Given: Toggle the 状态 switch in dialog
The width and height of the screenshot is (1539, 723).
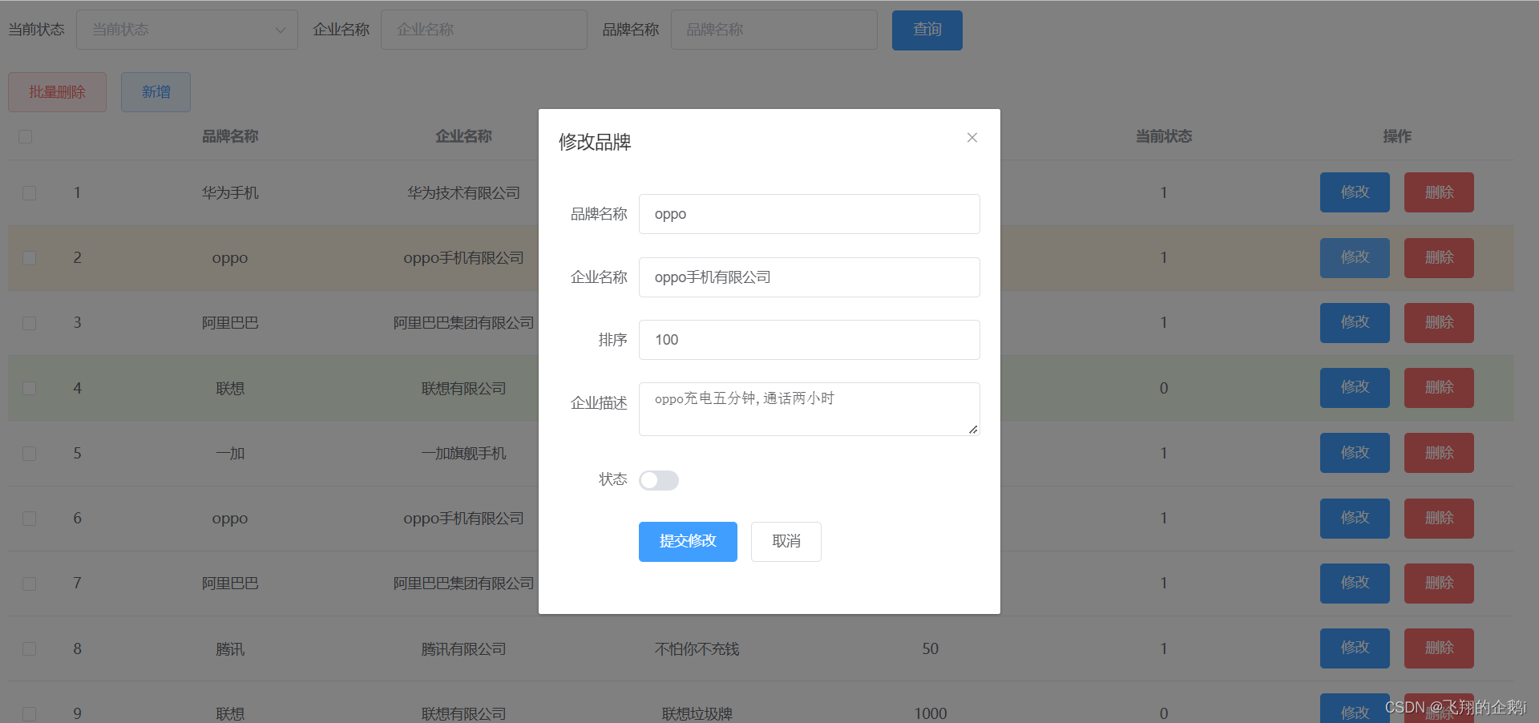Looking at the screenshot, I should pyautogui.click(x=659, y=480).
